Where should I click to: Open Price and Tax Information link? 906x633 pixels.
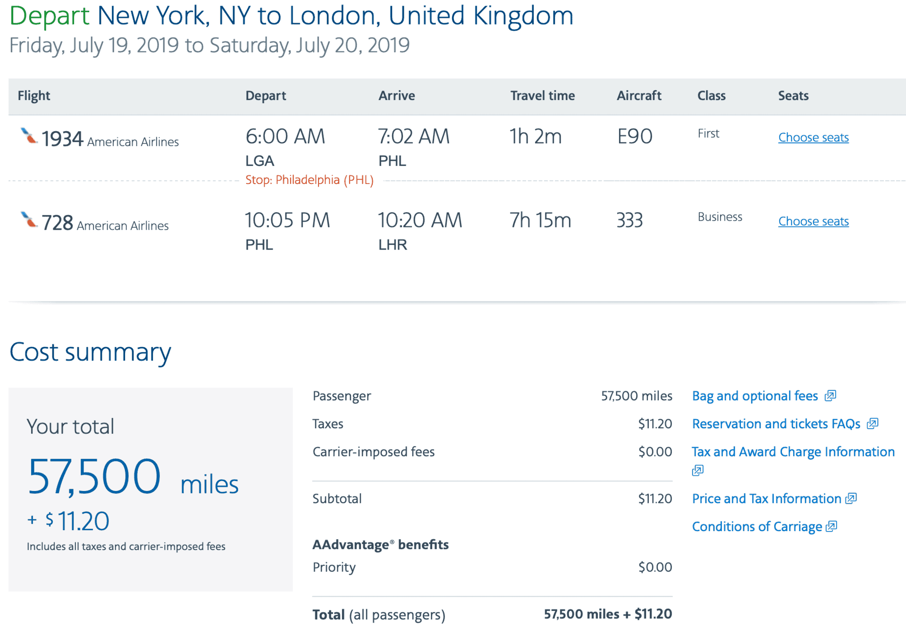767,499
